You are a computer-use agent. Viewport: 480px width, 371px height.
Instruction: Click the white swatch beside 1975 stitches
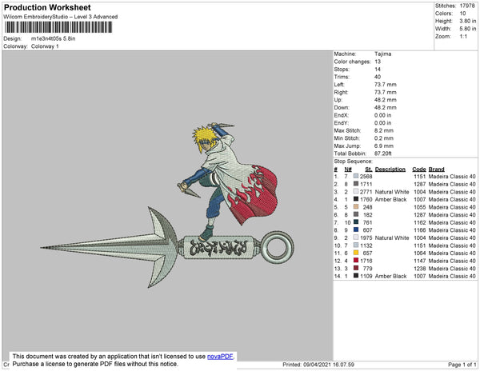(356, 237)
